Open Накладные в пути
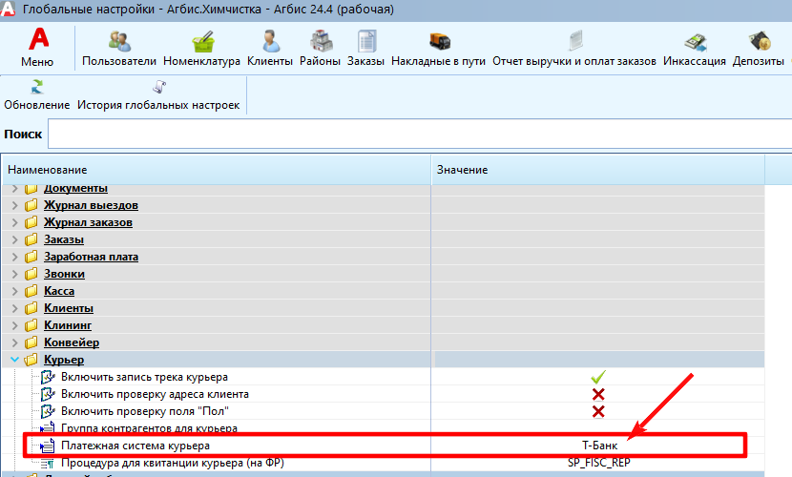 pyautogui.click(x=439, y=50)
